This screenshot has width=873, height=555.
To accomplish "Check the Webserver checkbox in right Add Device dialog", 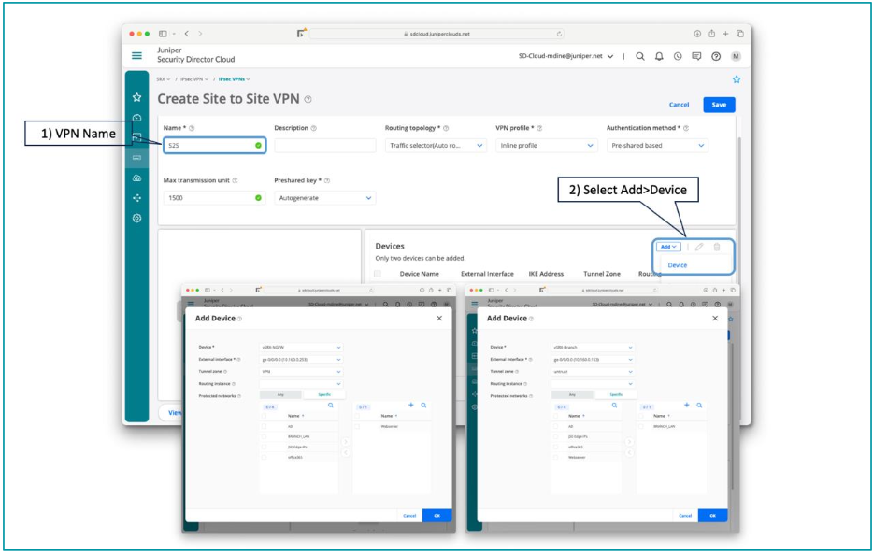I will [x=557, y=457].
